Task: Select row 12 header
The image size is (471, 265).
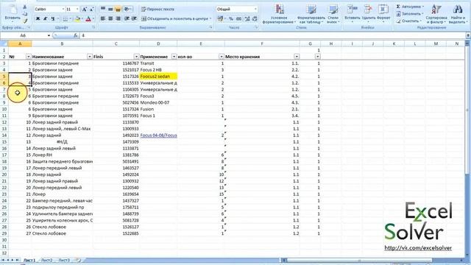Action: pos(4,122)
